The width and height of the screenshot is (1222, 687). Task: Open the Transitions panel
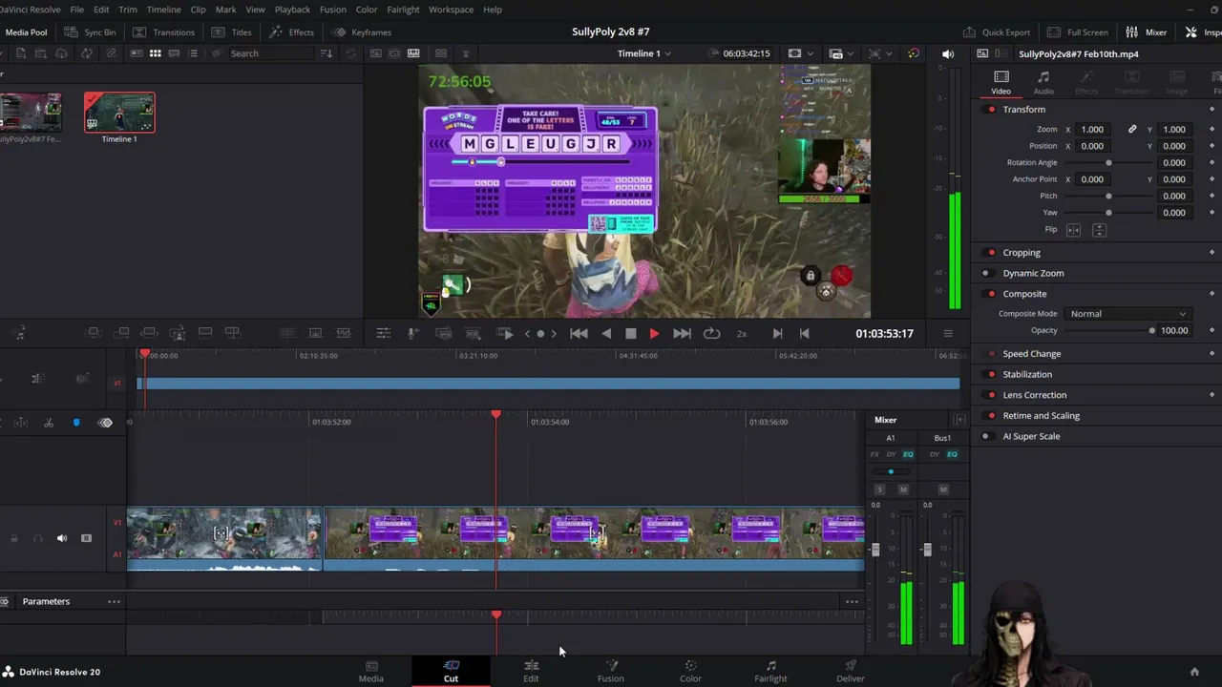[163, 32]
